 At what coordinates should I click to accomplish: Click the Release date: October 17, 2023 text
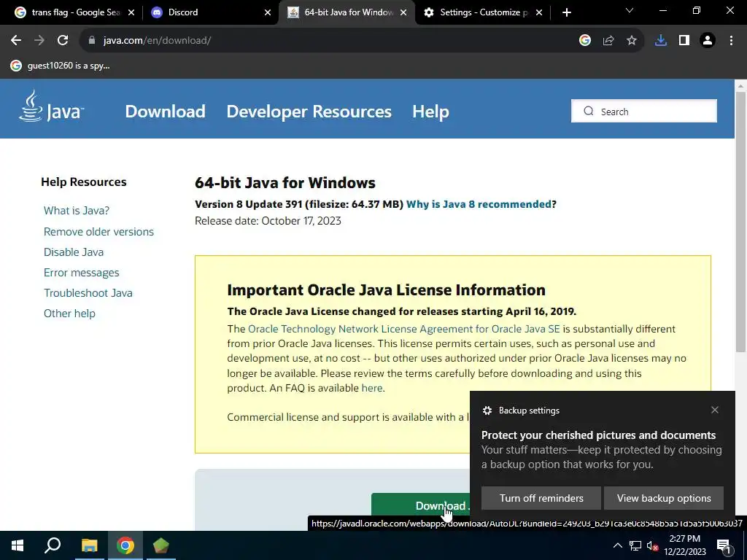[268, 221]
